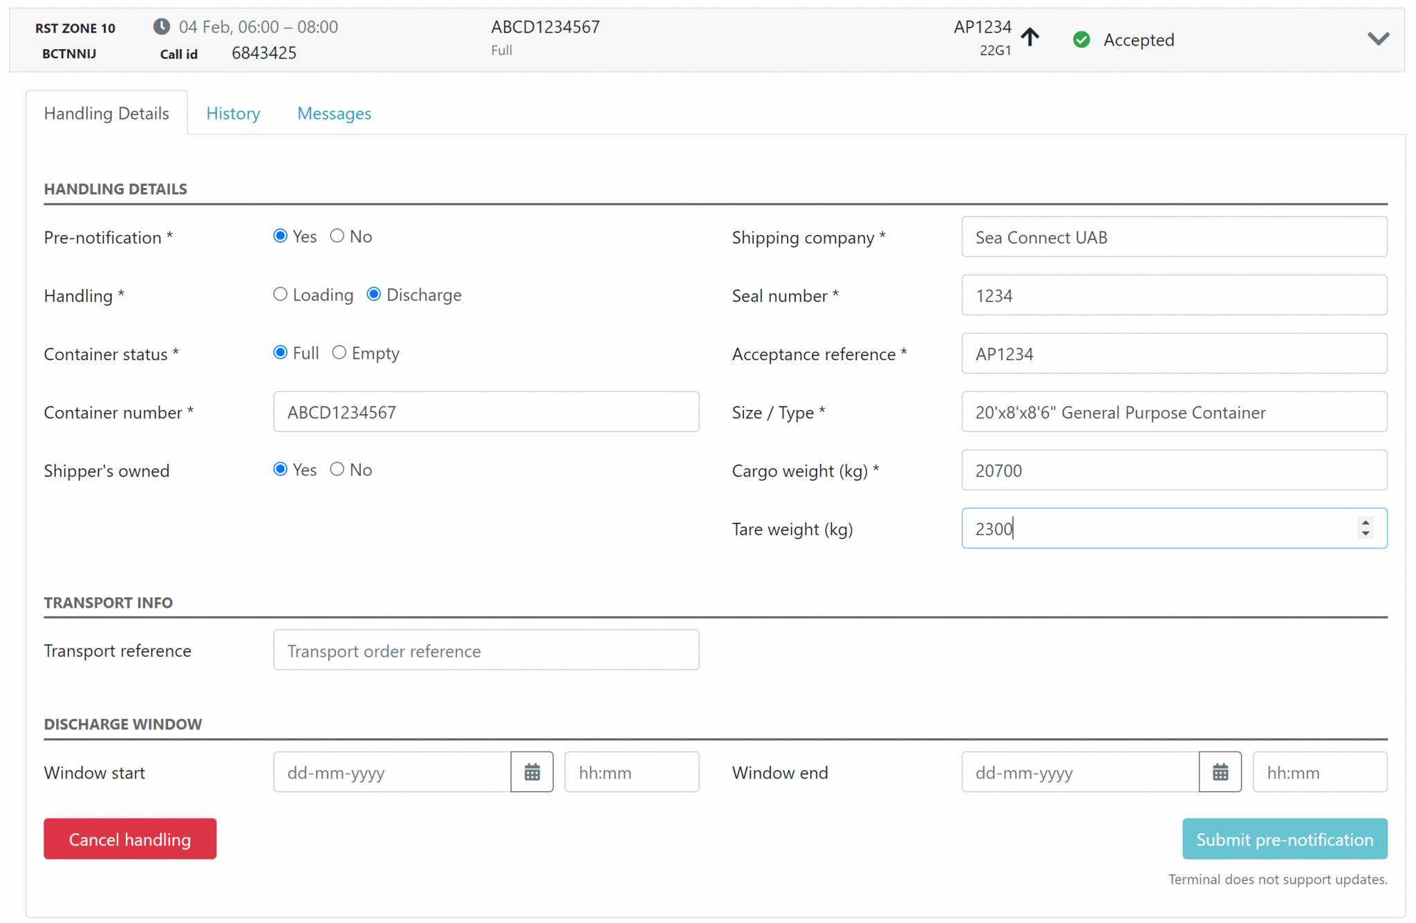The image size is (1416, 923).
Task: Open the Window end calendar picker
Action: (x=1220, y=772)
